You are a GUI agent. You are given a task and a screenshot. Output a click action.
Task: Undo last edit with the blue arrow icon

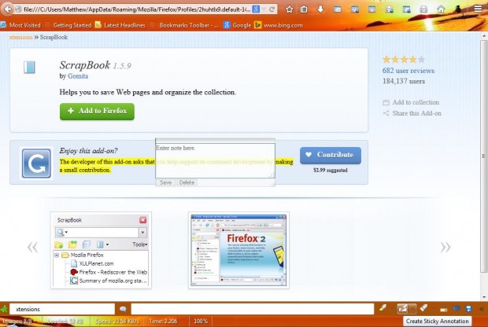[x=457, y=309]
